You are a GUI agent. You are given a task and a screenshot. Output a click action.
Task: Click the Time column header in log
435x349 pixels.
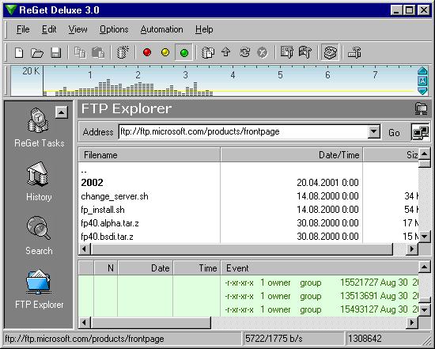[x=197, y=268]
